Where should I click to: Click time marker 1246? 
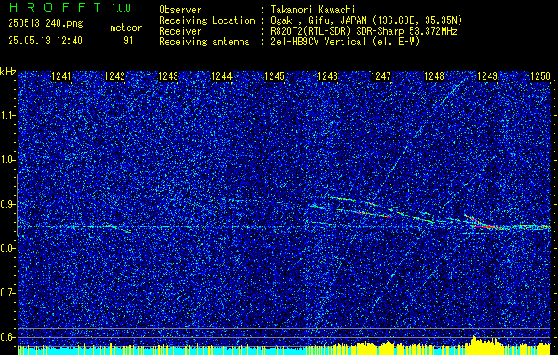[x=327, y=75]
